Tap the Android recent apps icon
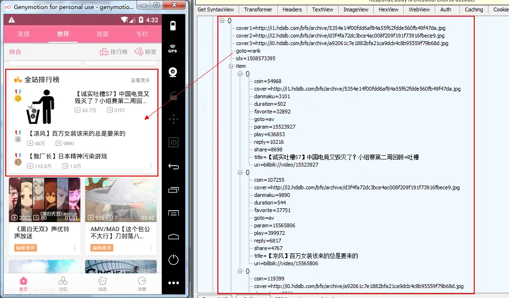The height and width of the screenshot is (298, 509). [x=173, y=190]
